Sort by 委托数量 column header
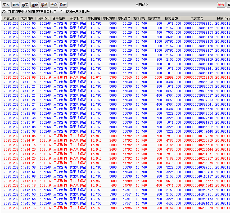 tap(109, 18)
